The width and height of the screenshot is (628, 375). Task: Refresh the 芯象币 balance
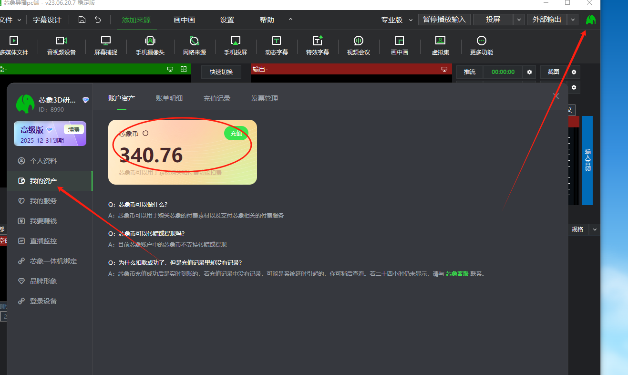(146, 134)
